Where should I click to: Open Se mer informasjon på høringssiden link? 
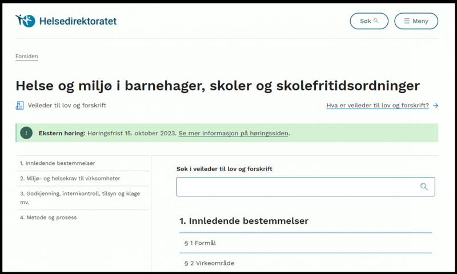(x=234, y=133)
